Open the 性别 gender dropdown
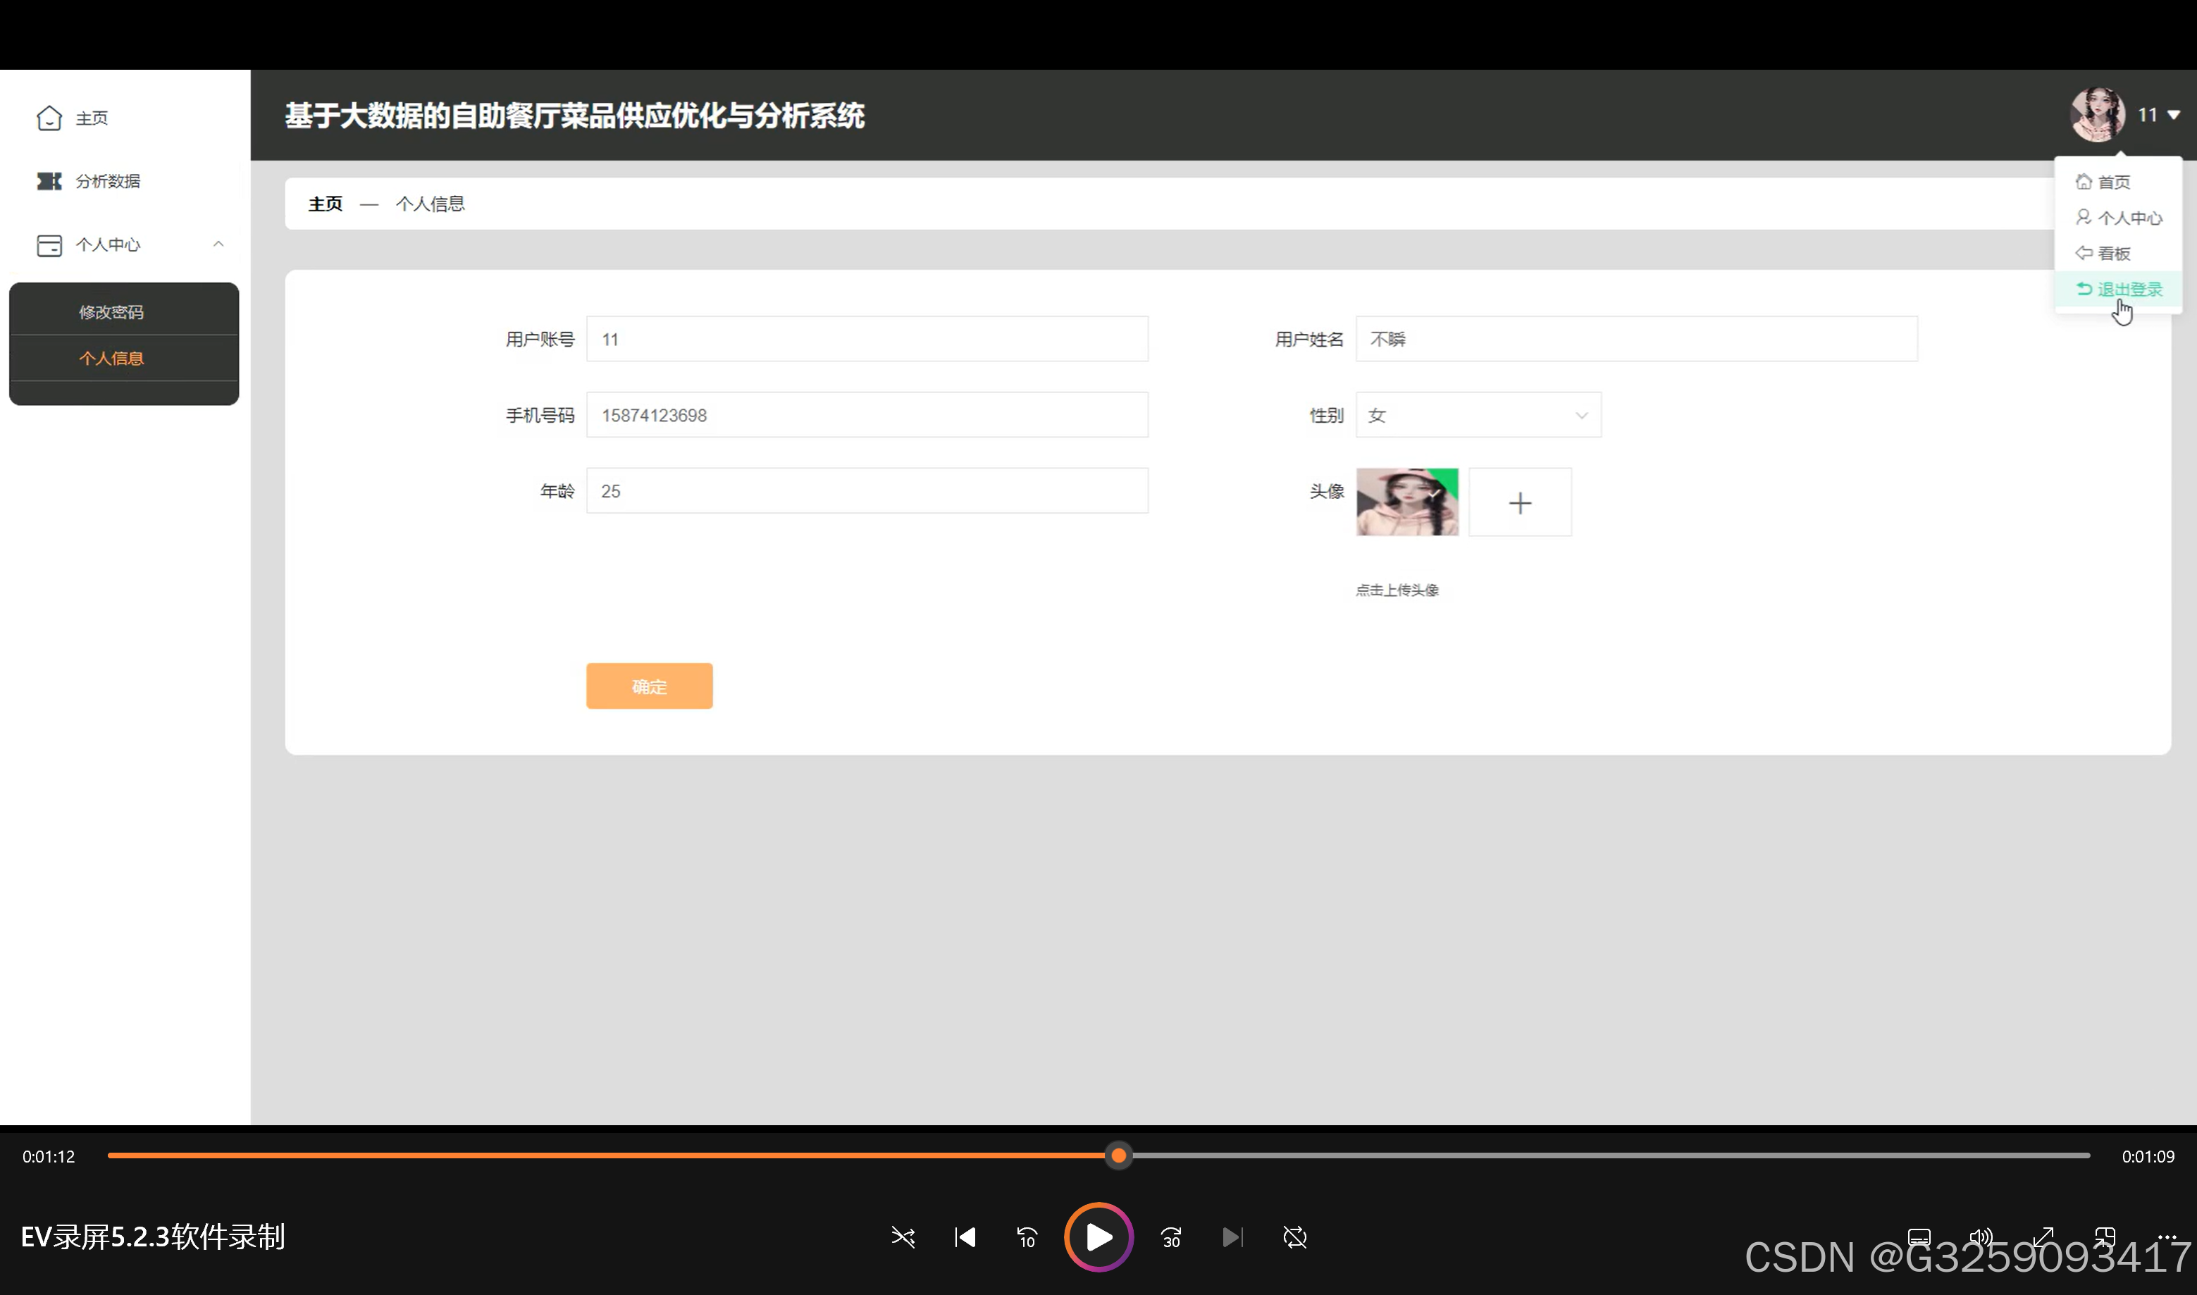Screen dimensions: 2197x1295 (x=1477, y=414)
